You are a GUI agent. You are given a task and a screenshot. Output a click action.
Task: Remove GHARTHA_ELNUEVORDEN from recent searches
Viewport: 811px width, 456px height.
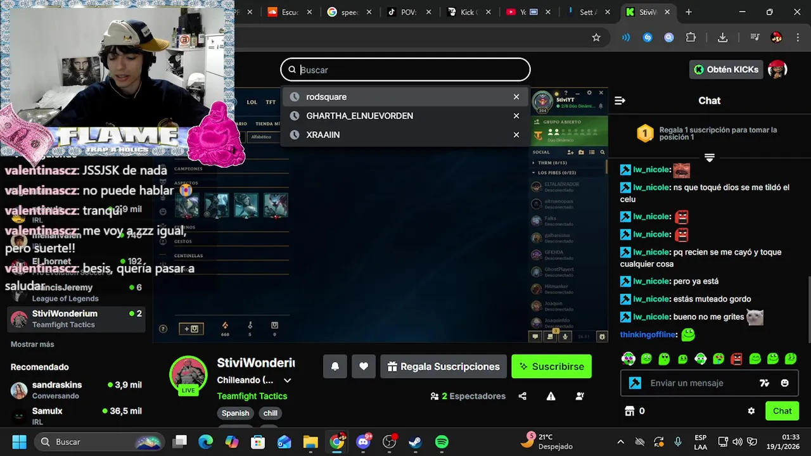click(x=516, y=116)
